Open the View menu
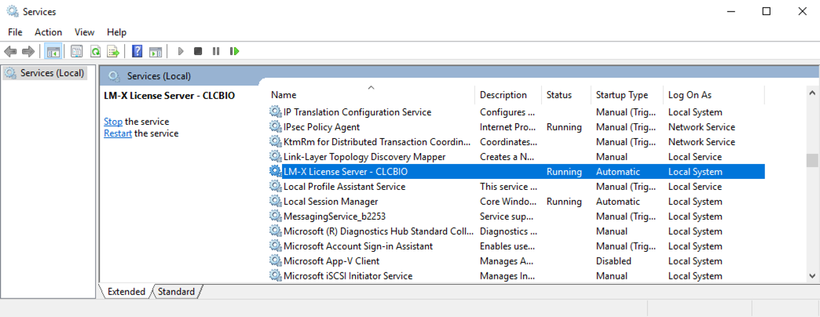Image resolution: width=820 pixels, height=317 pixels. click(84, 32)
